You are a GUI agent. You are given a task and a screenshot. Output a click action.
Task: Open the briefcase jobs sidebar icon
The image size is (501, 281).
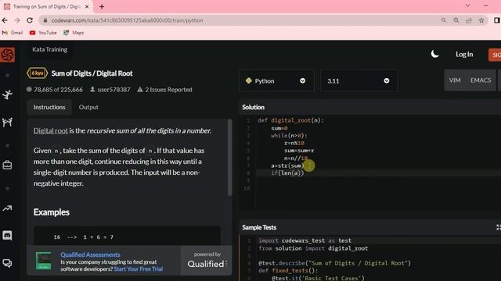tap(7, 165)
